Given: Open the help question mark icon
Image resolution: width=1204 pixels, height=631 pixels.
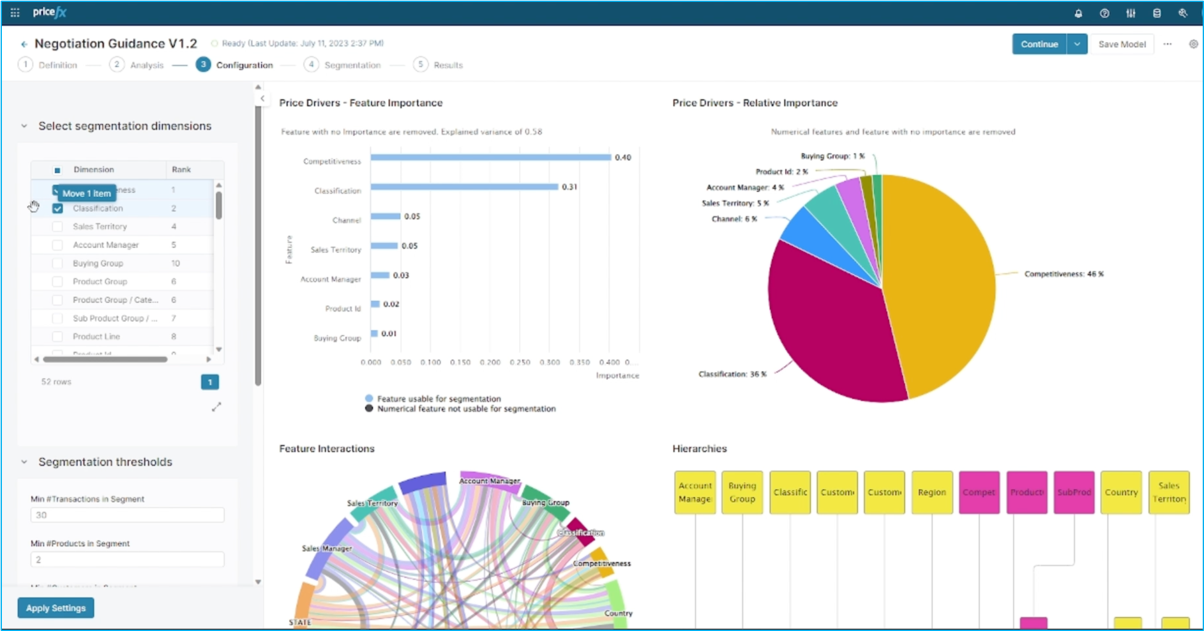Looking at the screenshot, I should (1104, 13).
